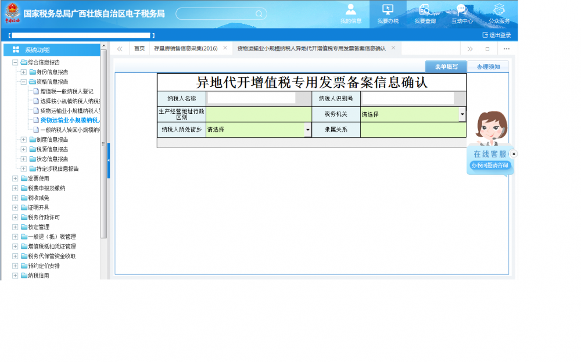The image size is (581, 362).
Task: Expand the 发票使用 tree node
Action: coord(15,178)
